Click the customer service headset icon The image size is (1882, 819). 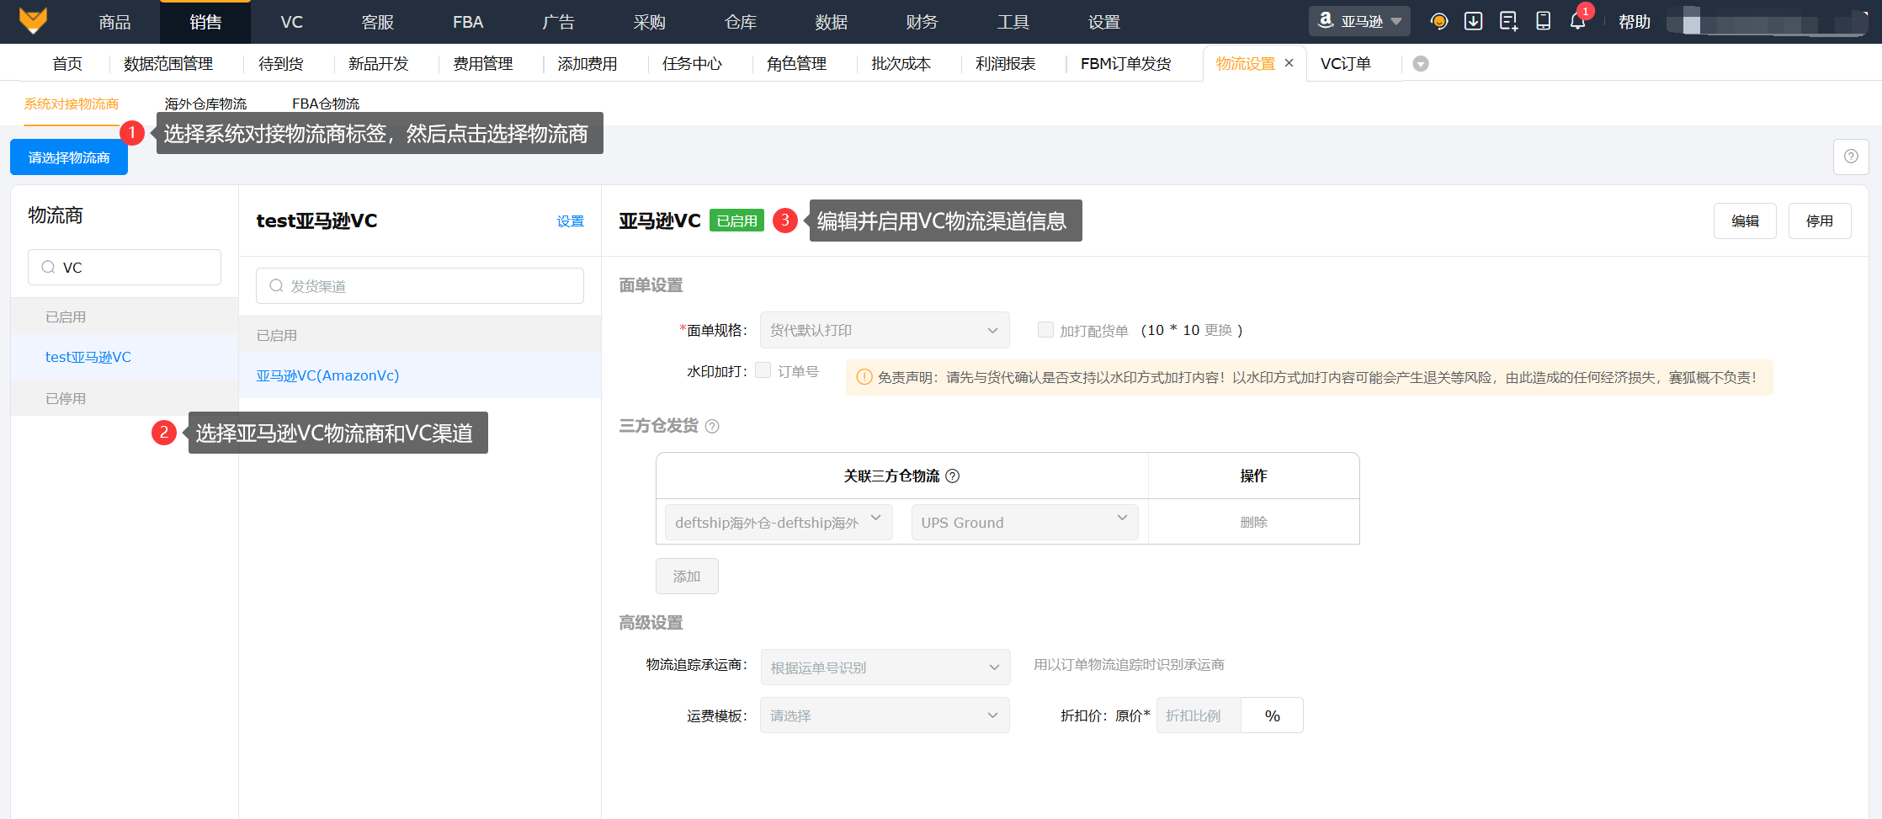point(1439,22)
